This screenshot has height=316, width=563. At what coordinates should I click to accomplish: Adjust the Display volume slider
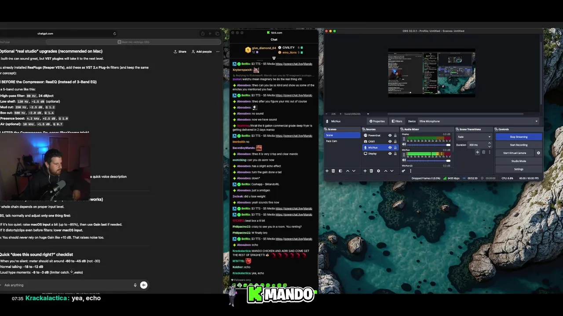click(x=429, y=145)
